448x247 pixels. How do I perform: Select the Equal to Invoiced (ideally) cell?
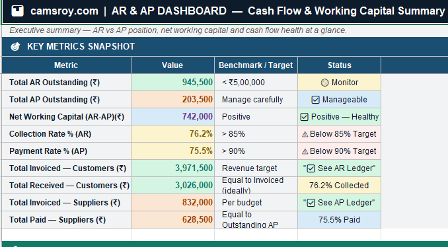pos(256,186)
